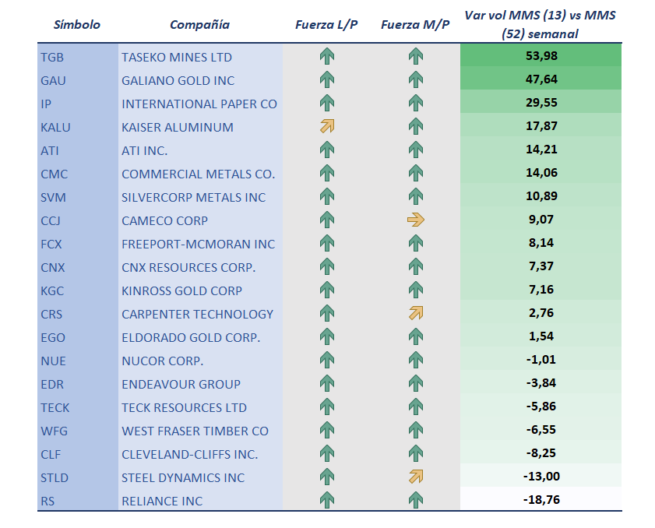This screenshot has width=655, height=528.
Task: Click Fuerza L/P arrow for Cleveland-Cliffs
Action: click(x=327, y=454)
